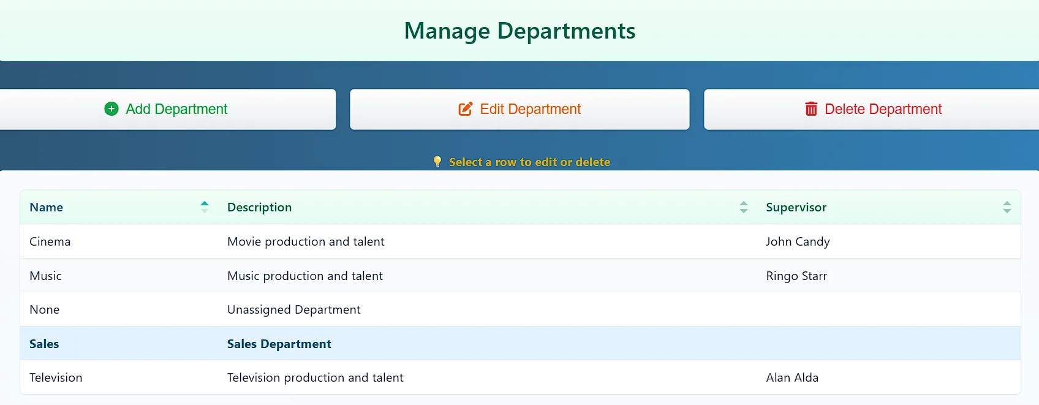The width and height of the screenshot is (1039, 405).
Task: Click the Description column header
Action: pyautogui.click(x=259, y=207)
